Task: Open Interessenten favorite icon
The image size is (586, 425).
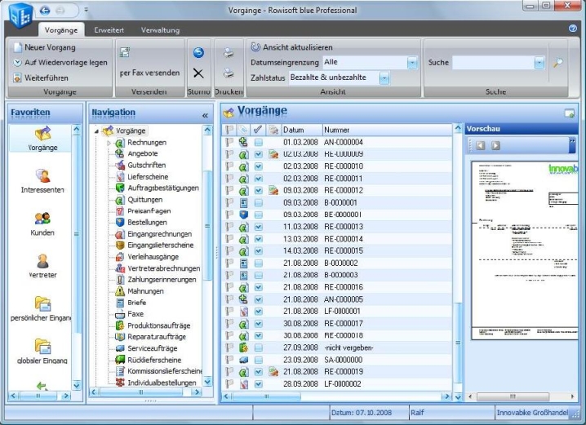Action: coord(43,175)
